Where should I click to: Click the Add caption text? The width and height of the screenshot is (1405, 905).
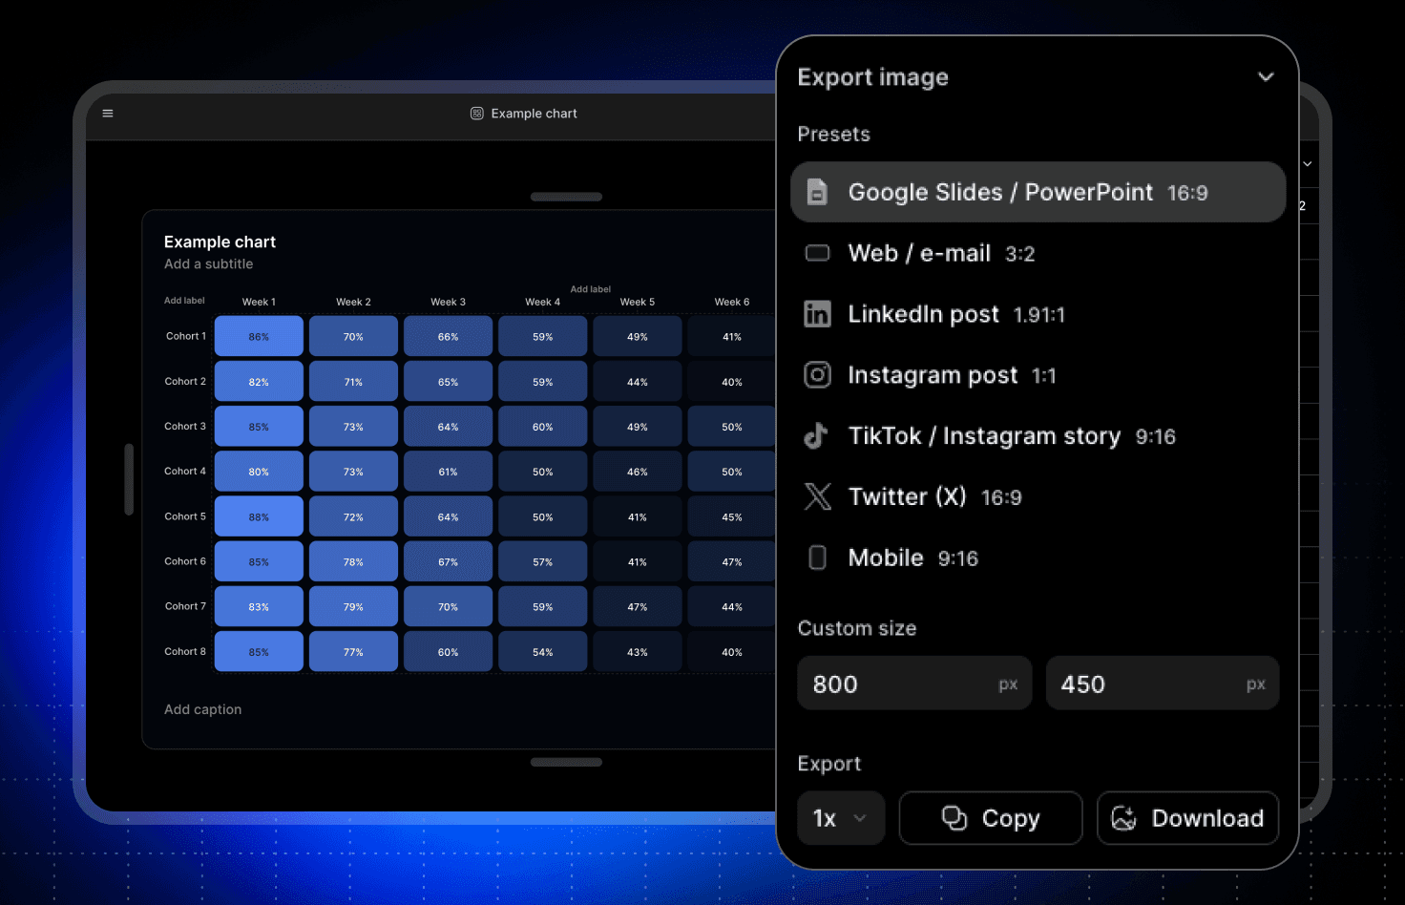202,709
